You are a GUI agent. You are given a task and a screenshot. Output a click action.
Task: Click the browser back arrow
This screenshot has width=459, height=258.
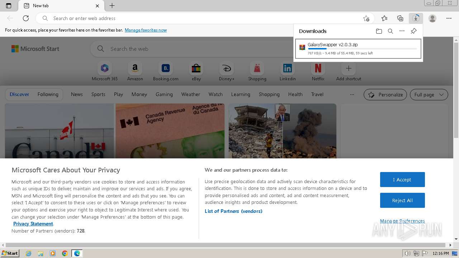(x=10, y=18)
